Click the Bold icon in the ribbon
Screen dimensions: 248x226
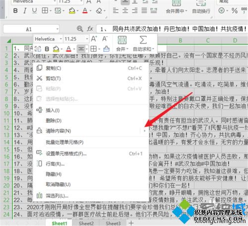point(15,11)
